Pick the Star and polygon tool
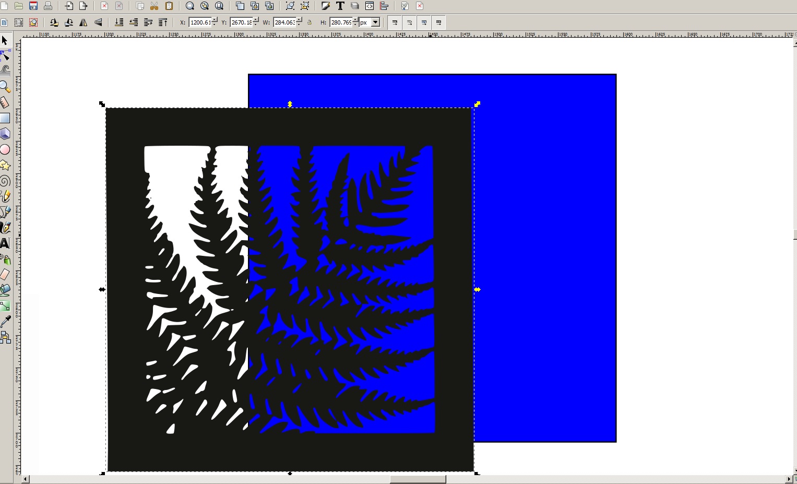Screen dimensions: 797x484 (x=5, y=166)
